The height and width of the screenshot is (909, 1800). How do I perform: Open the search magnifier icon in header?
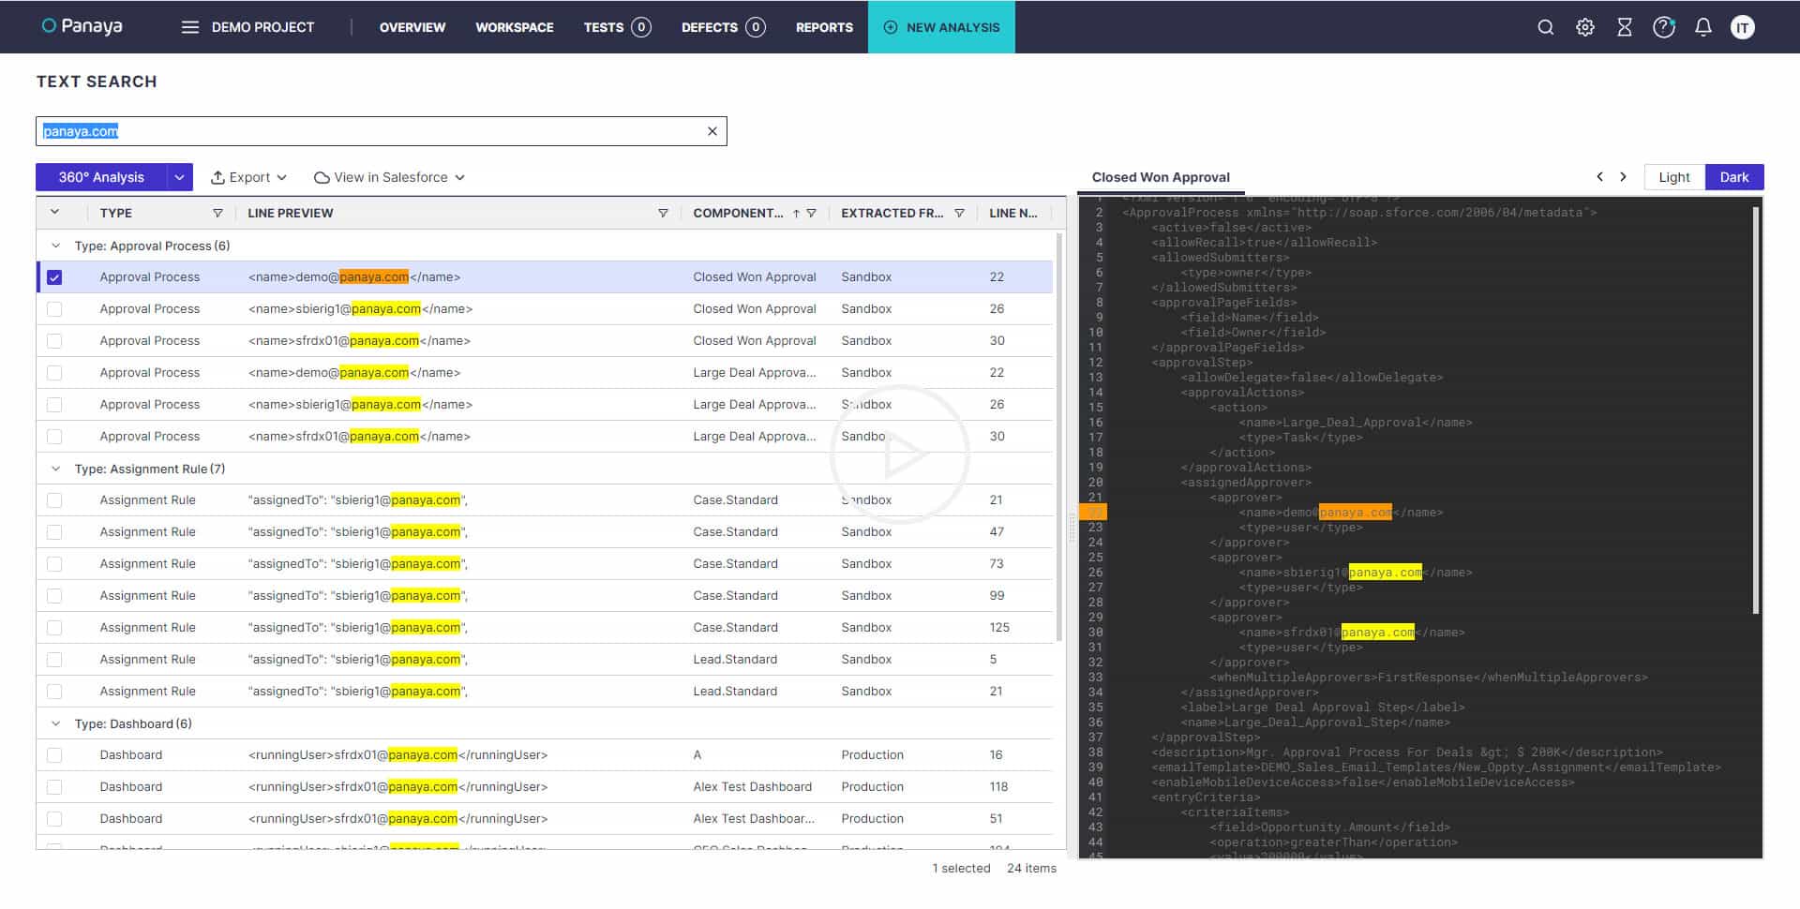[1545, 27]
